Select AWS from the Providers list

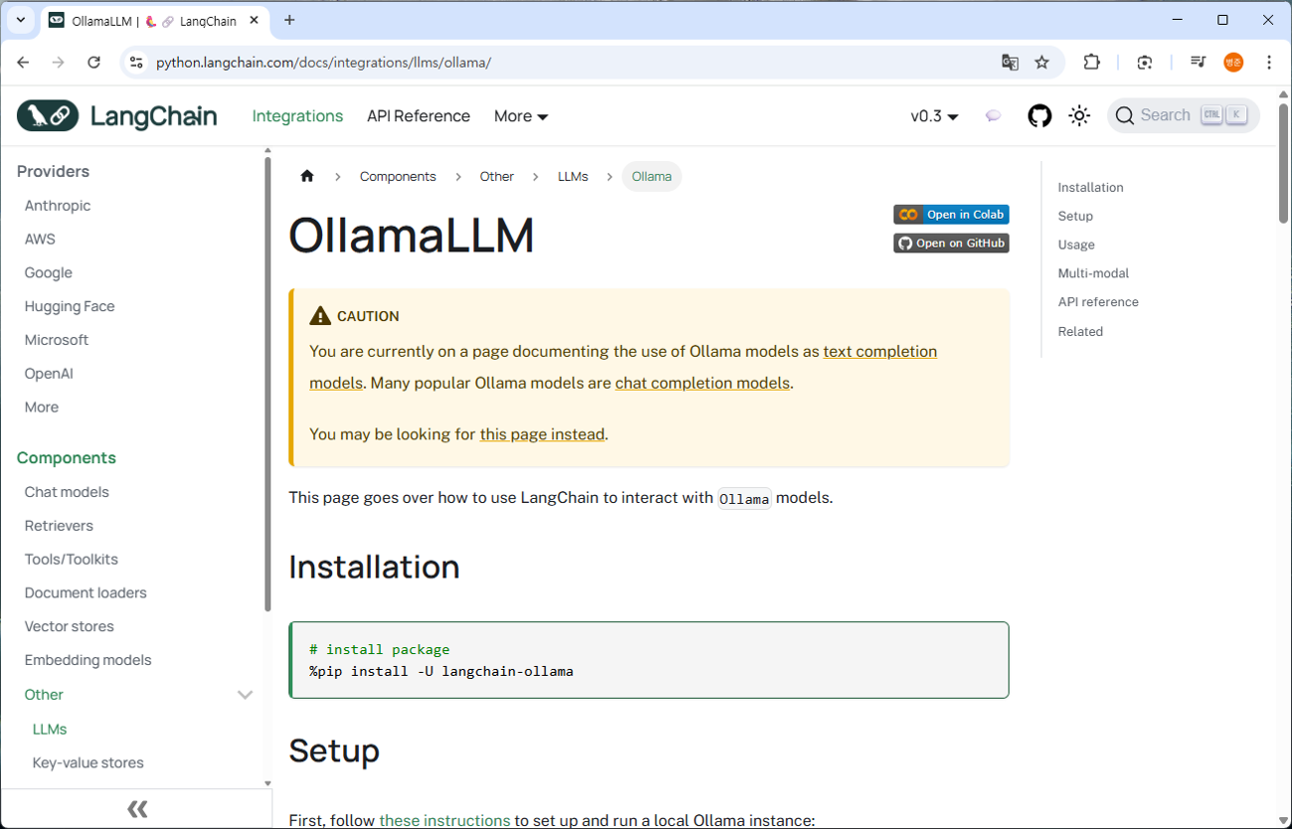(x=40, y=240)
